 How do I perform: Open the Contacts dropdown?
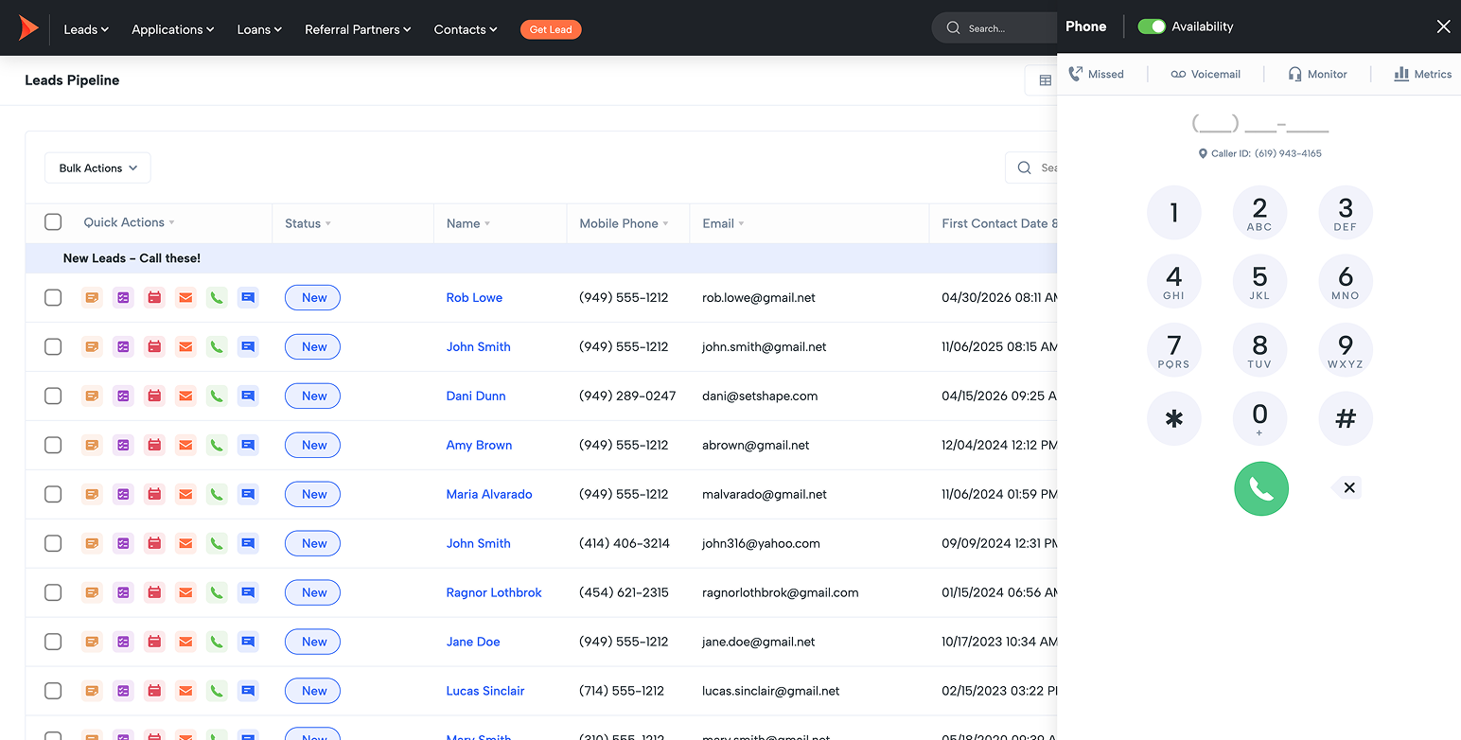(466, 29)
